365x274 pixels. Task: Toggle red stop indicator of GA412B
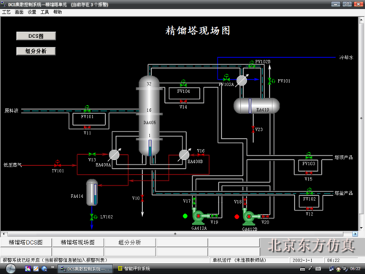[237, 216]
